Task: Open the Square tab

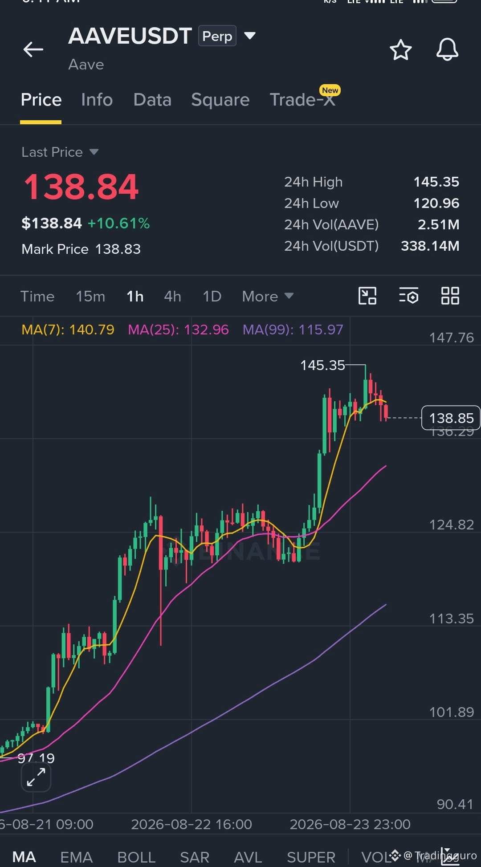Action: 220,100
